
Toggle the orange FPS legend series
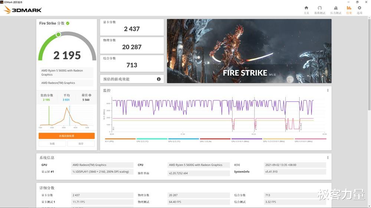tap(120, 140)
